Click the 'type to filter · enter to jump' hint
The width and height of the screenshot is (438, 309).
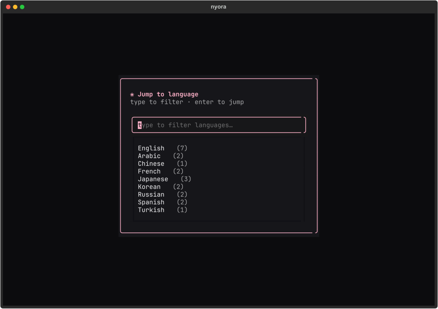pos(187,102)
